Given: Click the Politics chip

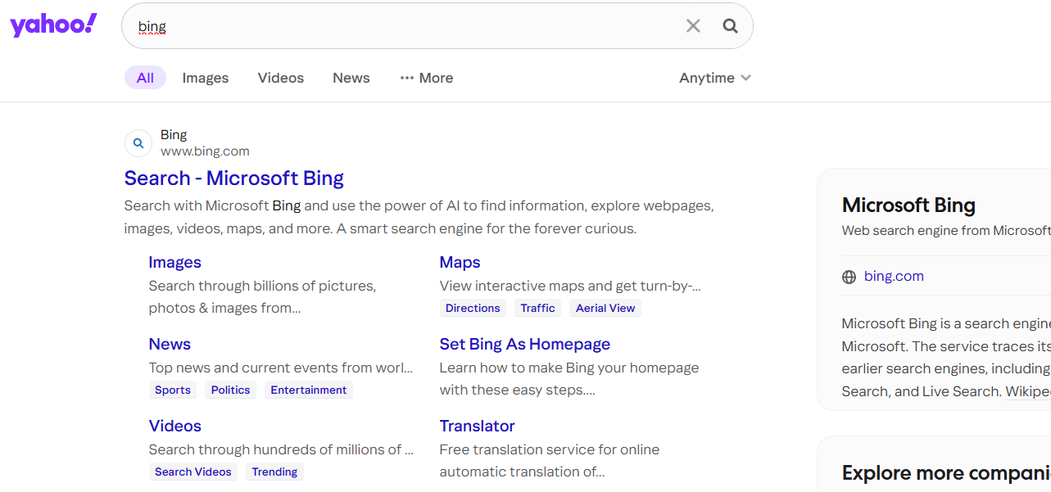Looking at the screenshot, I should tap(230, 390).
